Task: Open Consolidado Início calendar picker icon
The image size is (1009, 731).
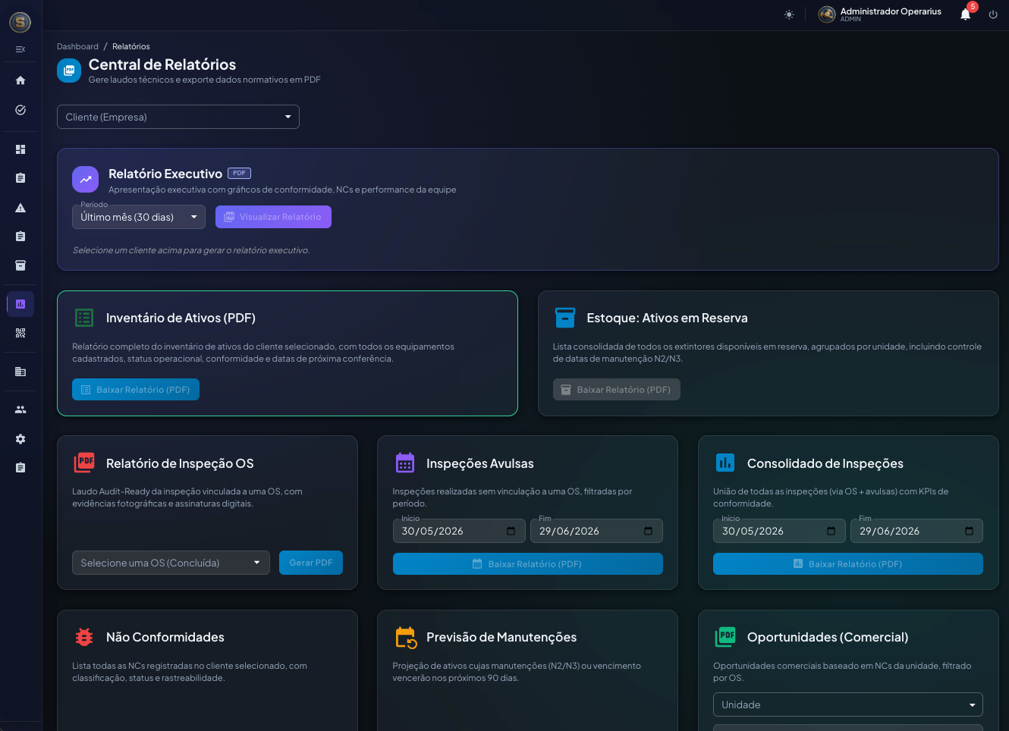Action: 831,531
